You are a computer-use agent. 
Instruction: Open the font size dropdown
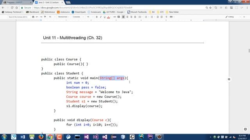(x=90, y=17)
